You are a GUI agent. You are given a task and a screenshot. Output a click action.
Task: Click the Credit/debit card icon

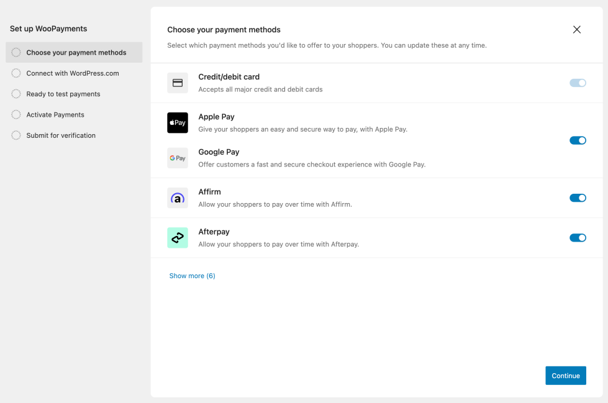point(178,83)
